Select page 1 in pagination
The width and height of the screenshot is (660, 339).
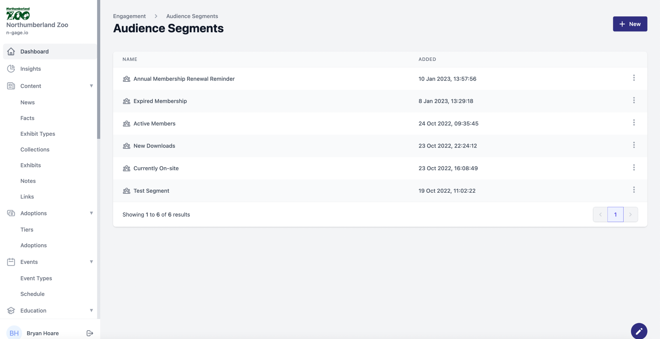click(615, 215)
